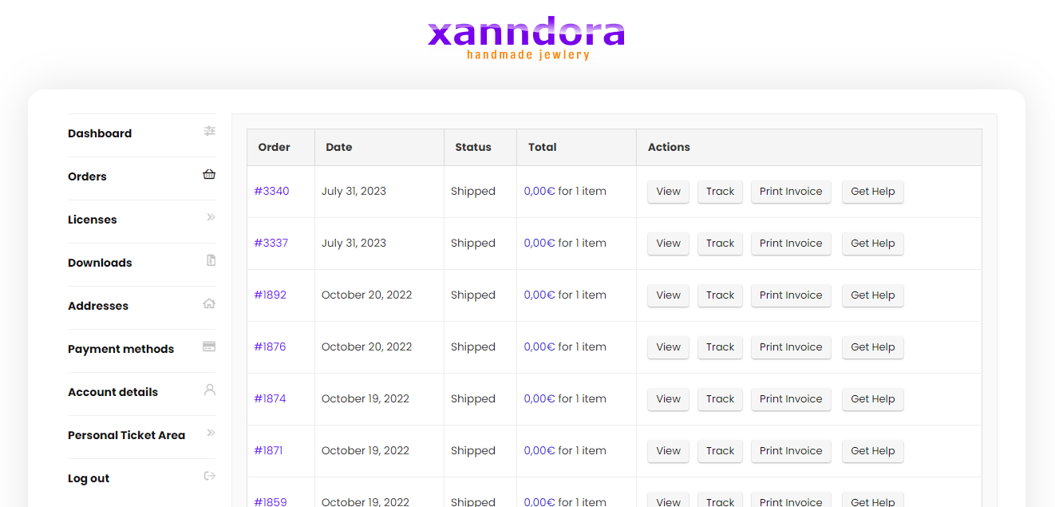Go to Account details section
1055x507 pixels.
(113, 392)
